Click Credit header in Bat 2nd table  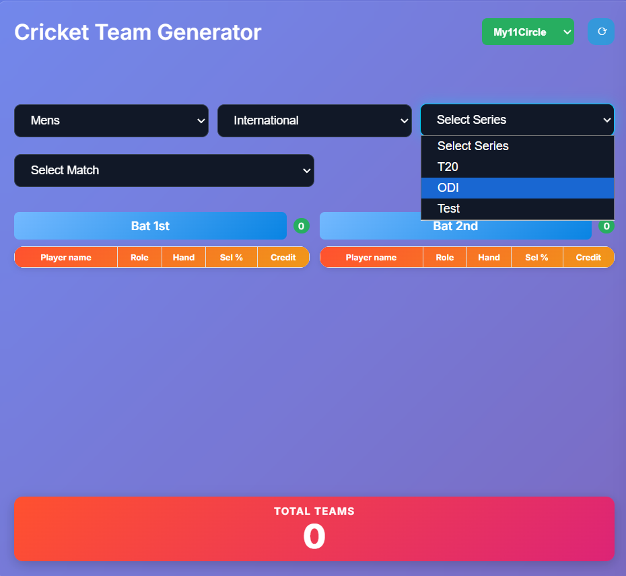coord(588,258)
